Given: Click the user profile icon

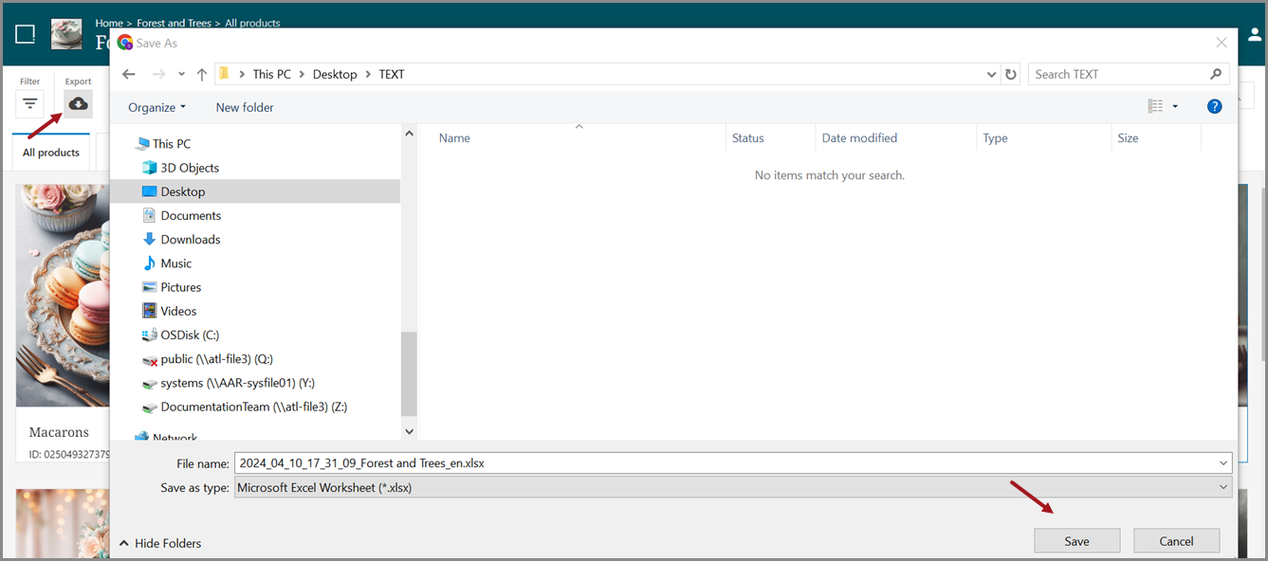Looking at the screenshot, I should click(x=1255, y=34).
